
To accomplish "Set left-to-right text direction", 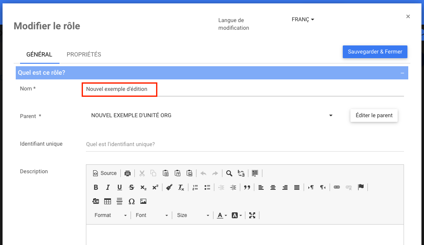I will pos(311,187).
